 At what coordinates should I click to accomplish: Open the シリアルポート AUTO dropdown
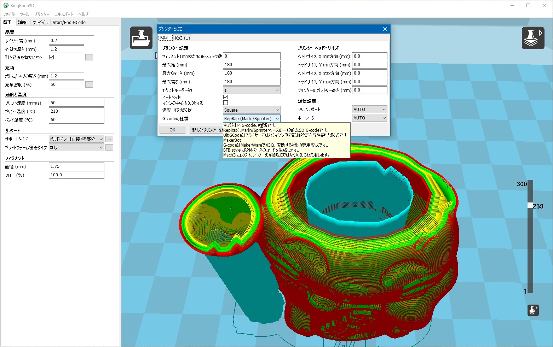[369, 110]
